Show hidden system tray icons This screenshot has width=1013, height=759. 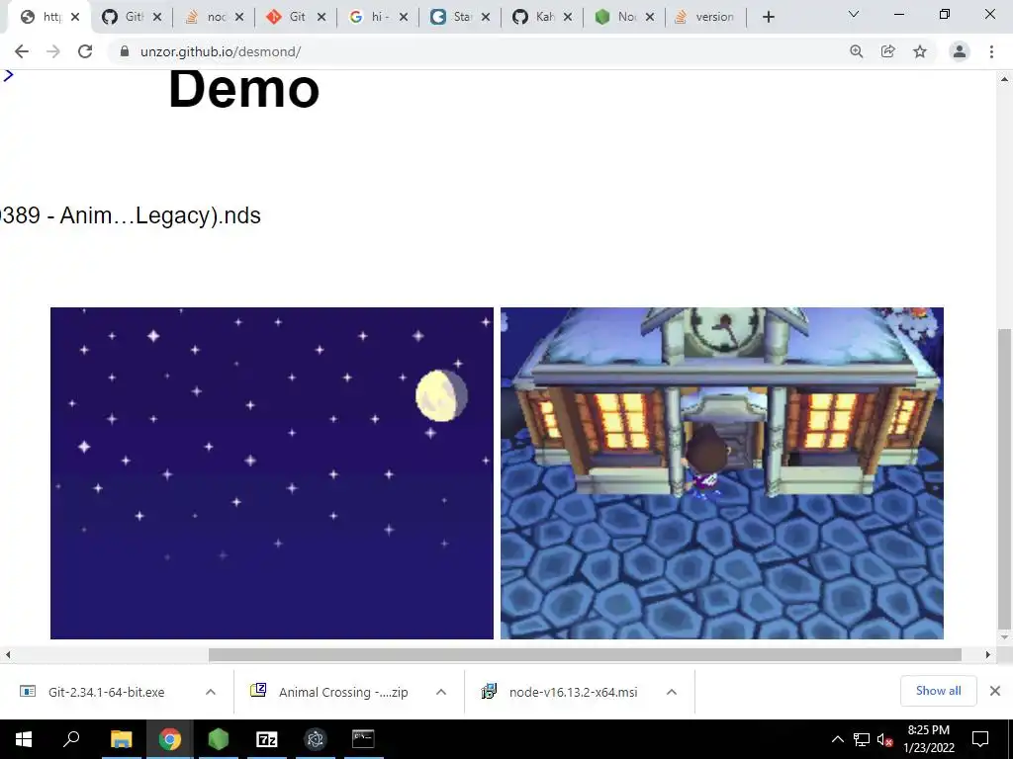point(837,739)
